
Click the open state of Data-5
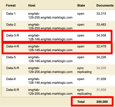point(81,57)
